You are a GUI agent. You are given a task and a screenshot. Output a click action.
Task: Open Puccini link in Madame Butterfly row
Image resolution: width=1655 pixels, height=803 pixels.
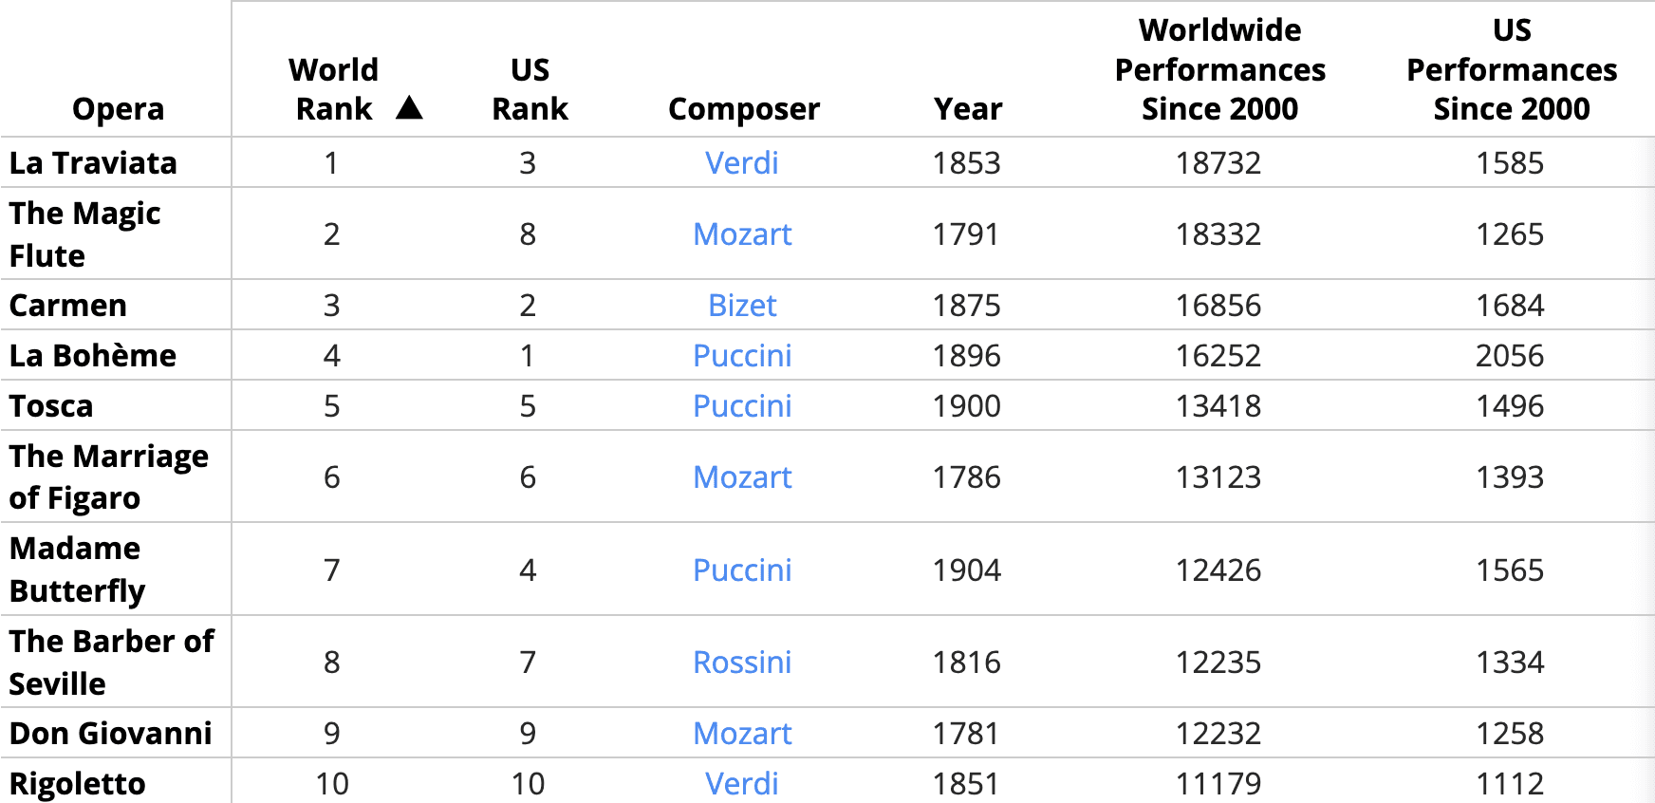[742, 570]
